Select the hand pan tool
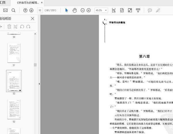Image resolution: width=173 pixels, height=134 pixels. [x=75, y=10]
